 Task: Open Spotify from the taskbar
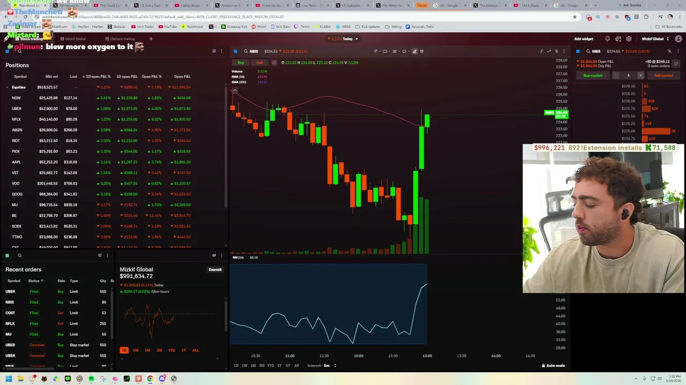point(91,379)
